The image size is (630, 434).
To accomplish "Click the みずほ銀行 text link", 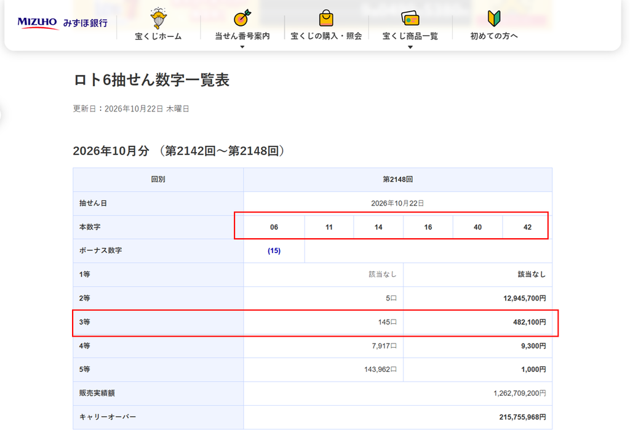I will 86,23.
